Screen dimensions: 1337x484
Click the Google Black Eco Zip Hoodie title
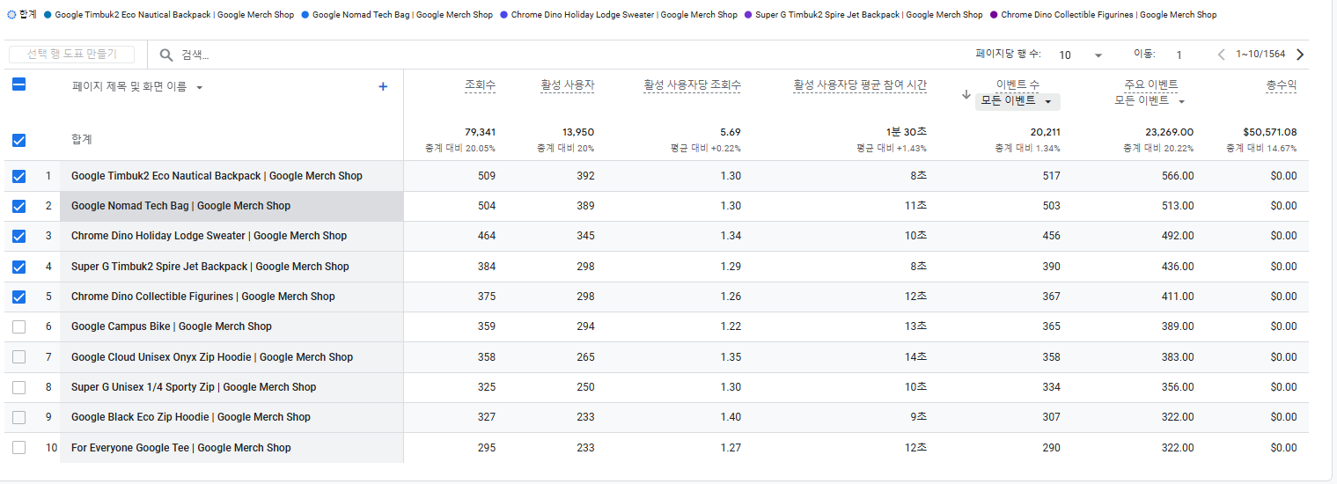pos(191,417)
